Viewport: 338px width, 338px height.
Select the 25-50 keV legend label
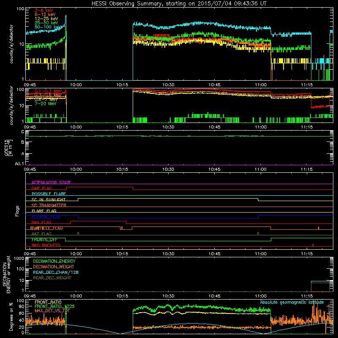click(x=46, y=23)
